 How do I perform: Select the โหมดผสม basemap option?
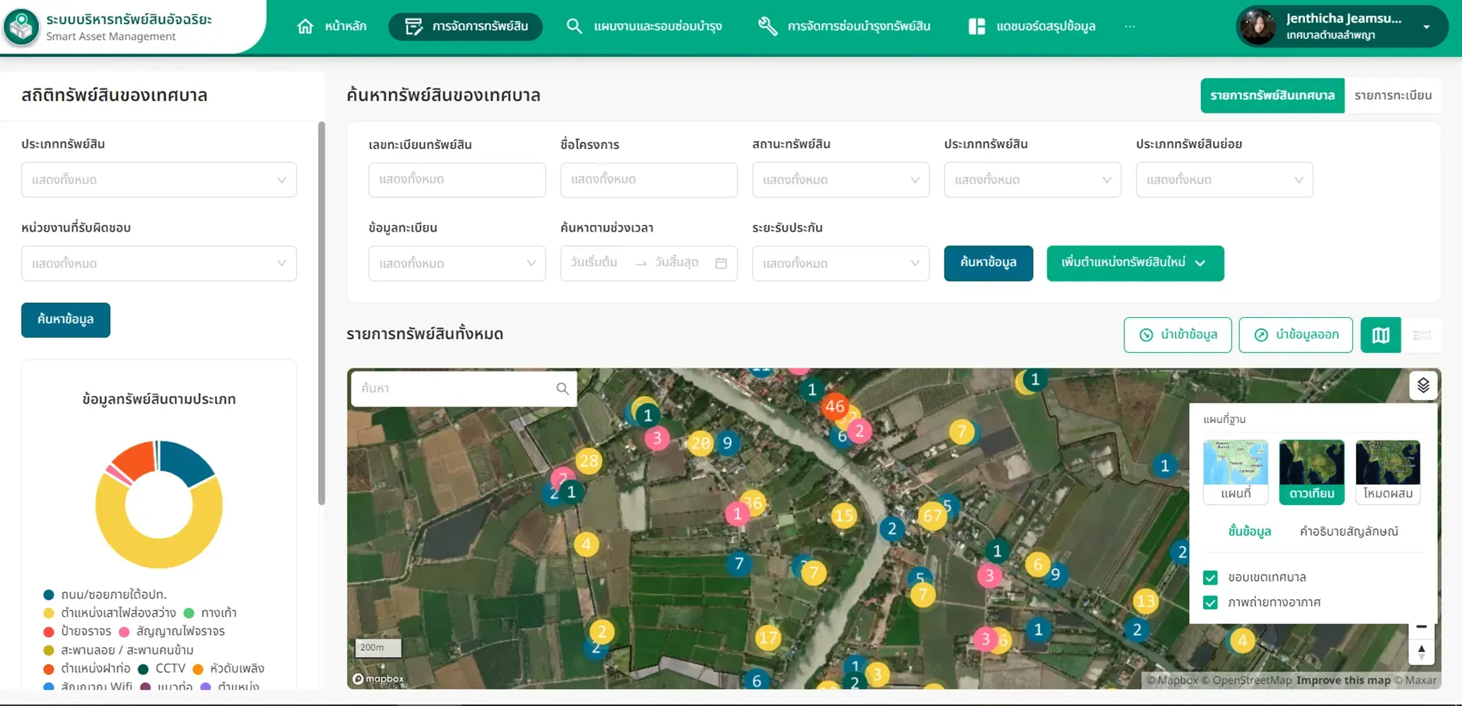[1387, 471]
